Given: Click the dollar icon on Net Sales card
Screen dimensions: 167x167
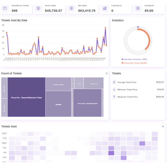Looking at the screenshot, I should pyautogui.click(x=71, y=8).
